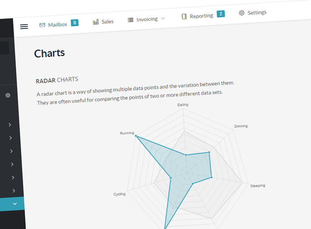The height and width of the screenshot is (229, 311).
Task: Click the Reporting notebook icon
Action: 184,16
